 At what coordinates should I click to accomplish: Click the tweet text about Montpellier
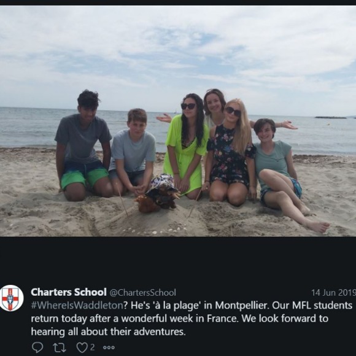pyautogui.click(x=192, y=319)
